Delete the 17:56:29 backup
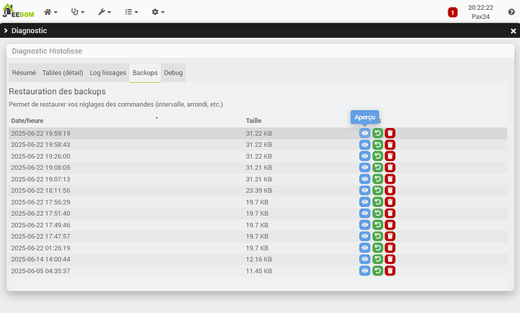520x313 pixels. click(390, 202)
